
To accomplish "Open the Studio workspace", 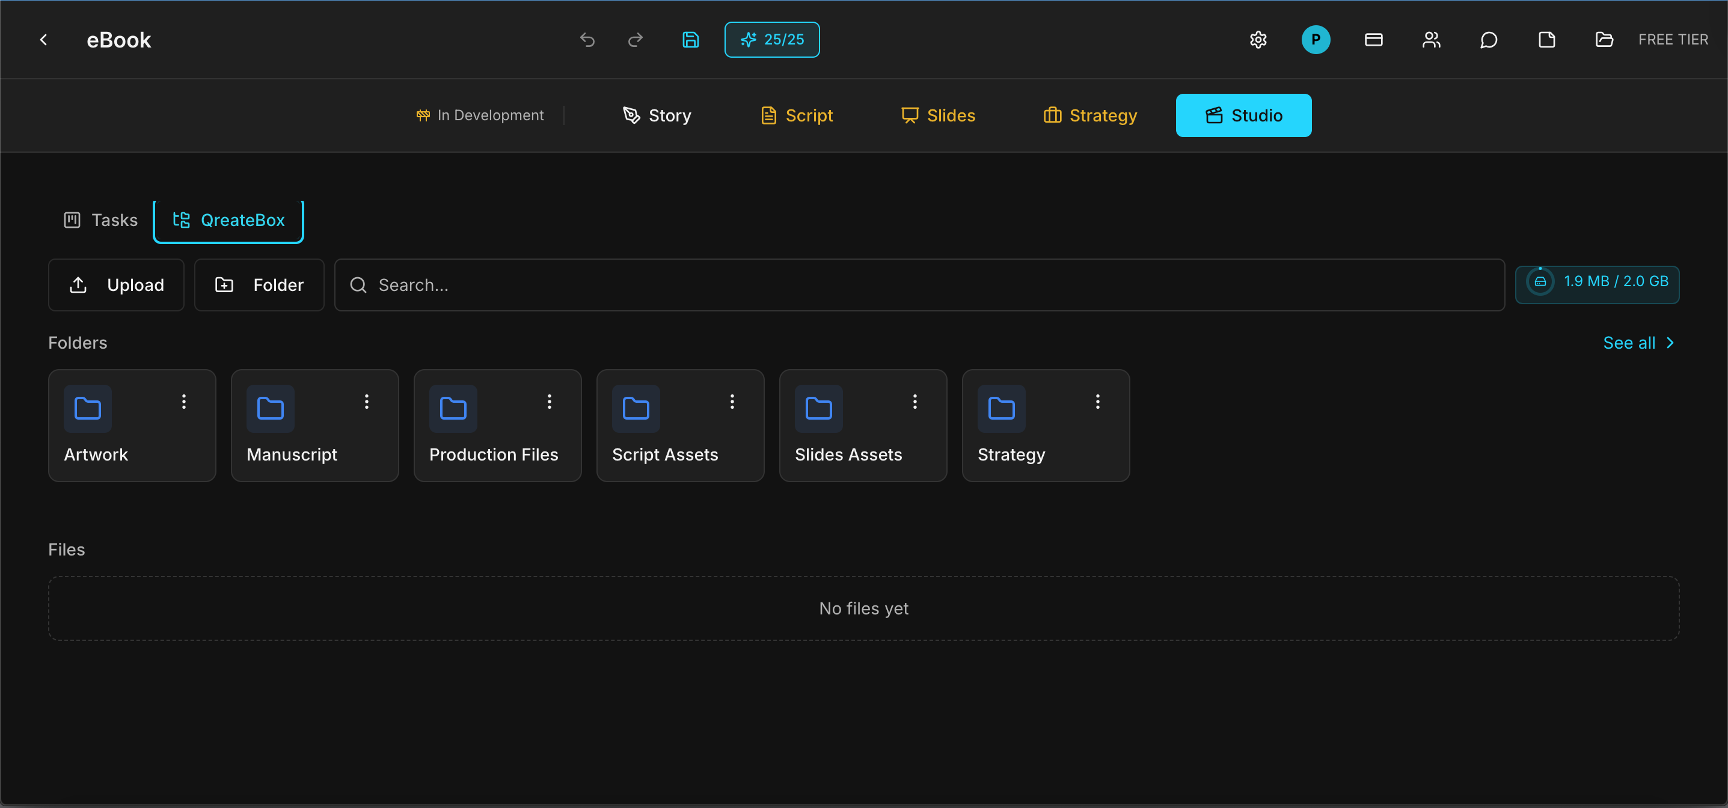I will [1243, 115].
